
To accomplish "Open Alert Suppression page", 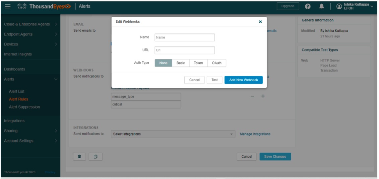I will coord(24,107).
